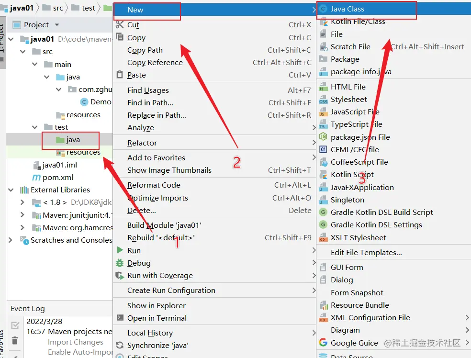Click the java01 breadcrumb in navigation bar
Viewport: 471px width, 358px height.
18,8
